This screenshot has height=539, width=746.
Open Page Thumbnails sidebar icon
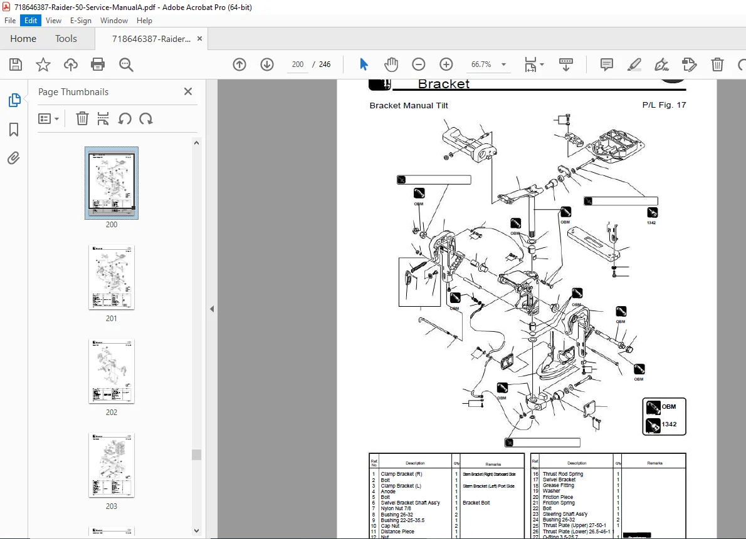(x=14, y=100)
